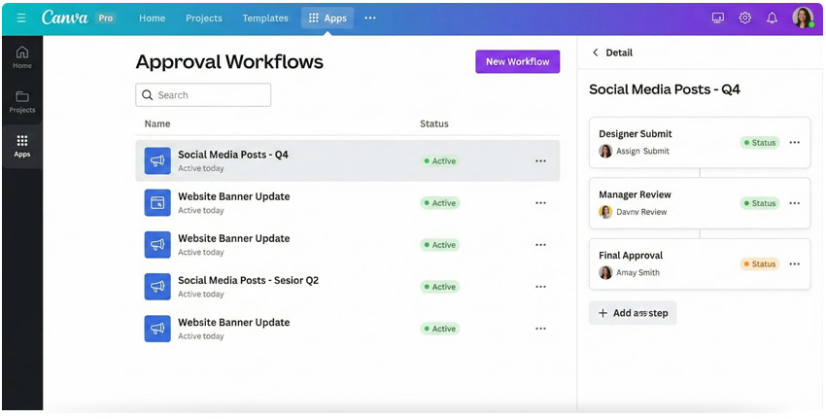Viewport: 826px width, 419px height.
Task: Open Designer Submit step options menu
Action: coord(794,142)
